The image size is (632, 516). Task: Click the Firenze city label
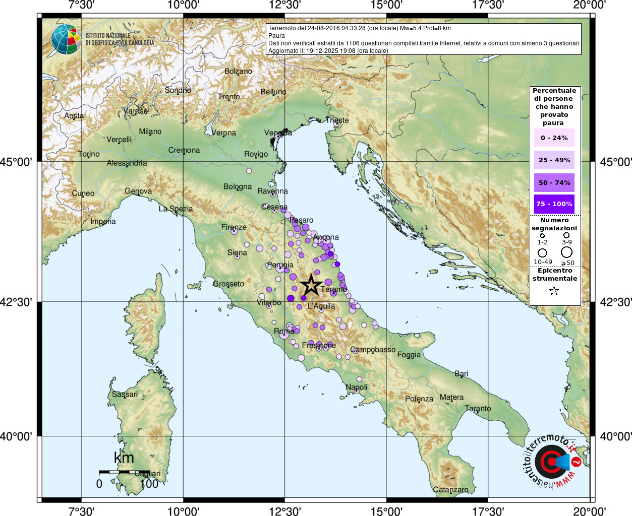pos(234,227)
